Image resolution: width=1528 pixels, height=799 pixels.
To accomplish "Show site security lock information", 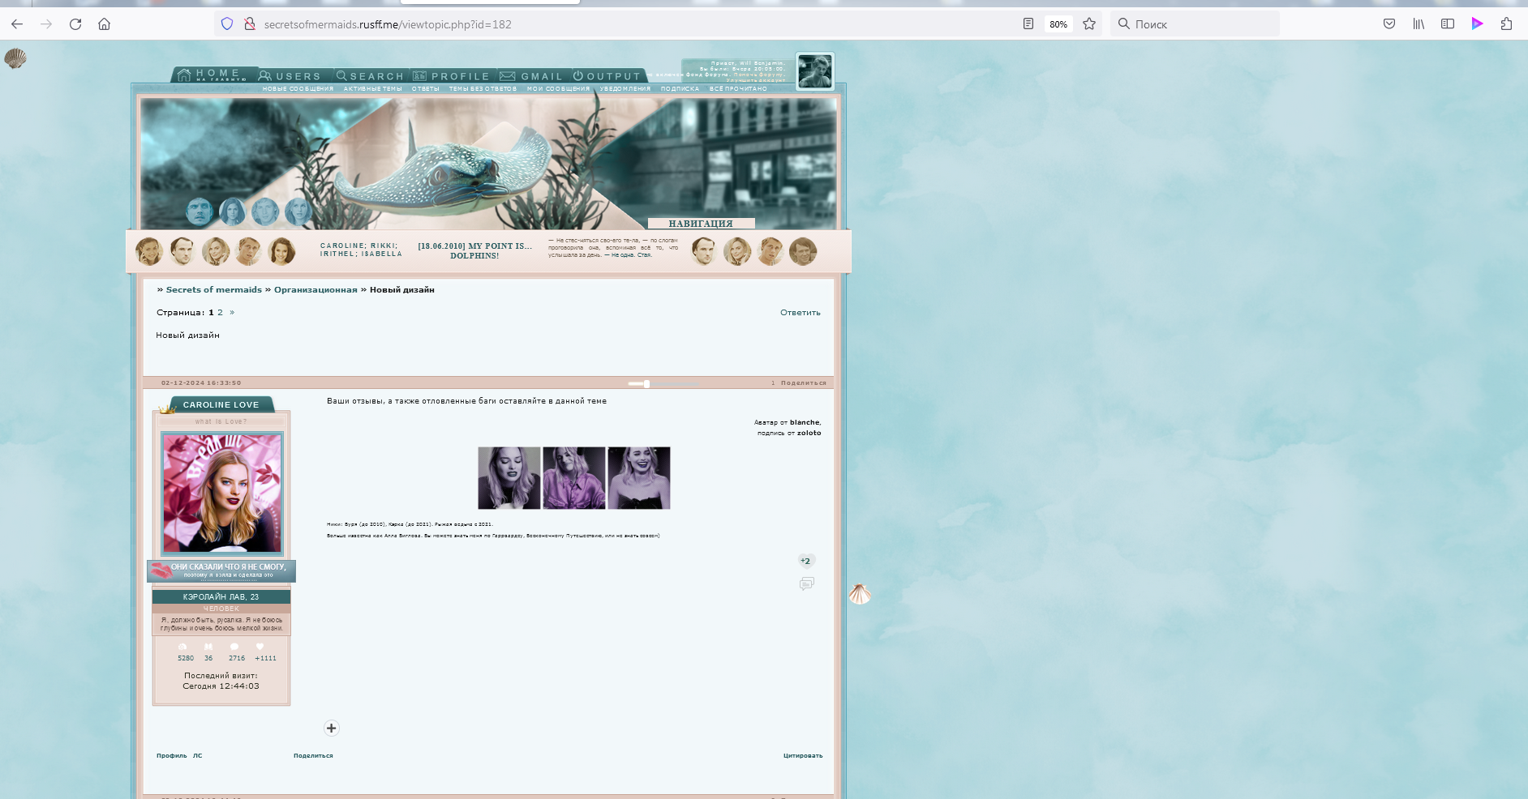I will [250, 24].
